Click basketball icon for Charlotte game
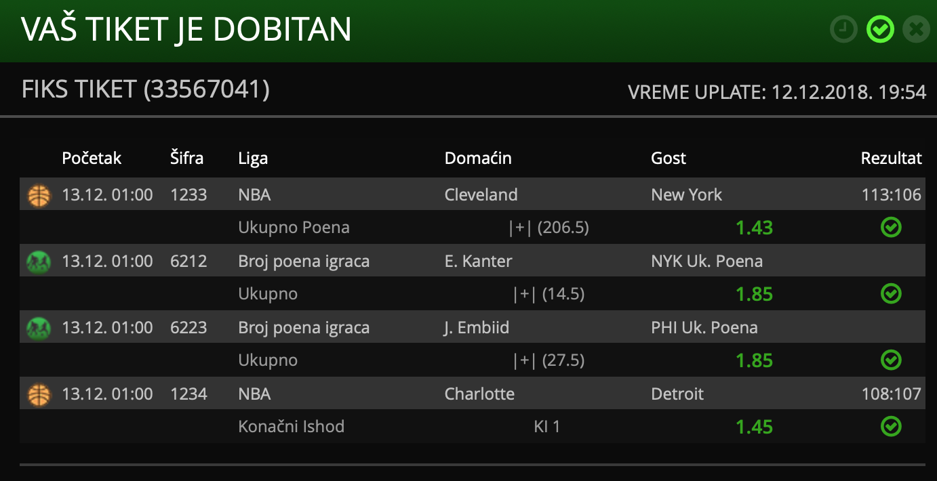Screen dimensions: 937x481 coord(39,394)
